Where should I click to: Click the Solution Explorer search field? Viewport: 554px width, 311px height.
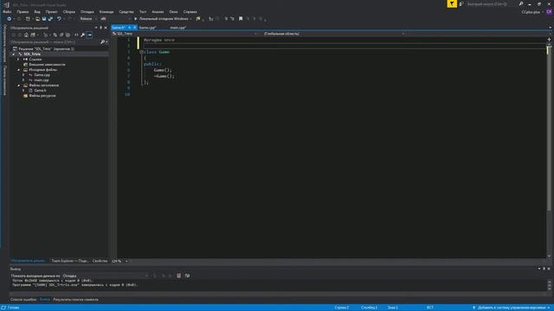coord(55,42)
